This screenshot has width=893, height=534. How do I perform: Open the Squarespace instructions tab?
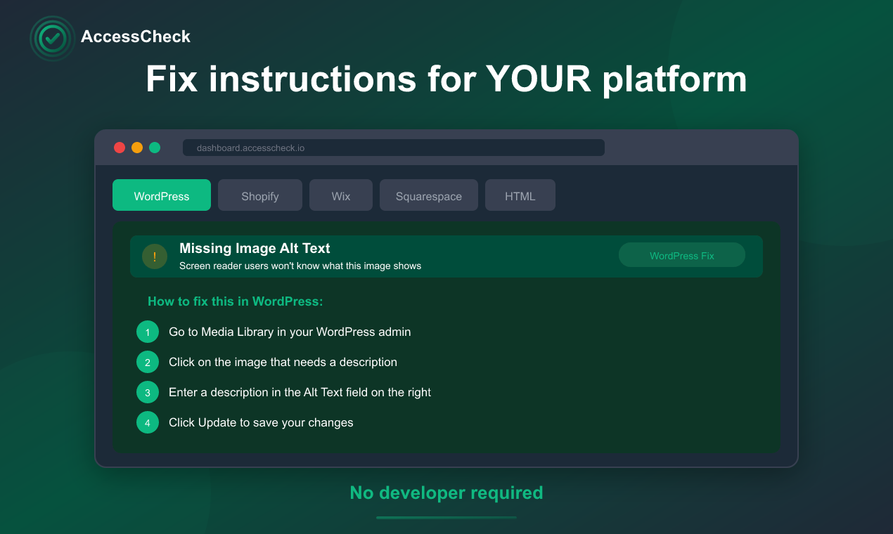429,195
